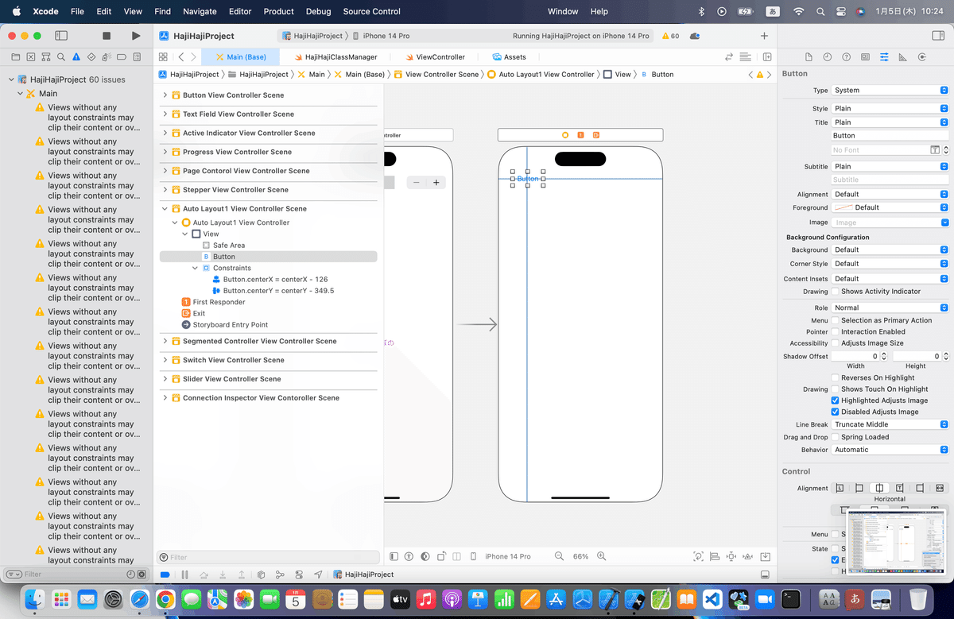Show the History inspector clock icon
The width and height of the screenshot is (954, 619).
(827, 57)
